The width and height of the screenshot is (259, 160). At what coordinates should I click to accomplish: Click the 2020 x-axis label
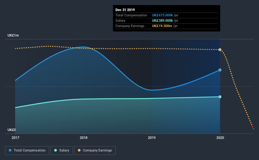click(220, 138)
